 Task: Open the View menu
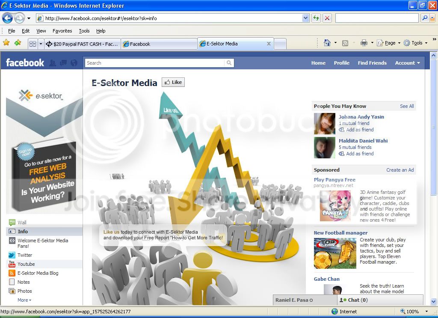[x=41, y=31]
